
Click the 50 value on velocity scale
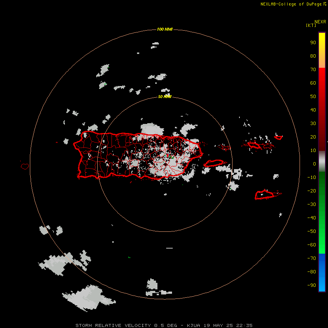point(313,97)
